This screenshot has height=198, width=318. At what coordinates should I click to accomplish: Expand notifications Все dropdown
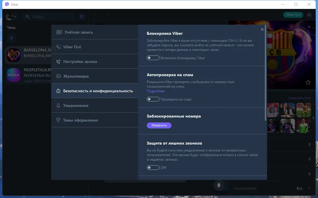click(303, 188)
